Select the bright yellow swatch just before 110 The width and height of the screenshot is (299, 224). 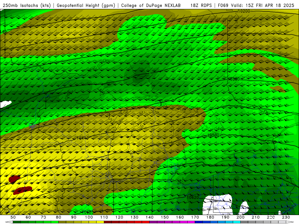tap(100, 222)
